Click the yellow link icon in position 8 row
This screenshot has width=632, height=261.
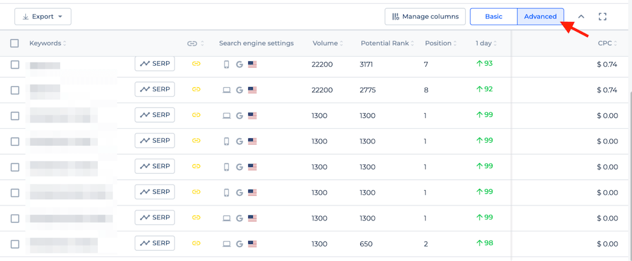(x=197, y=89)
